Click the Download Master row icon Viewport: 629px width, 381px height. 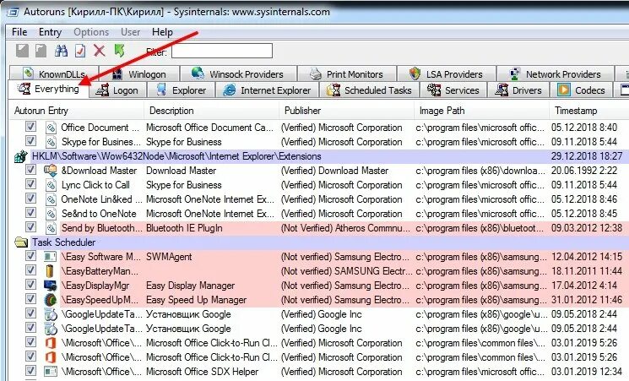[x=51, y=171]
